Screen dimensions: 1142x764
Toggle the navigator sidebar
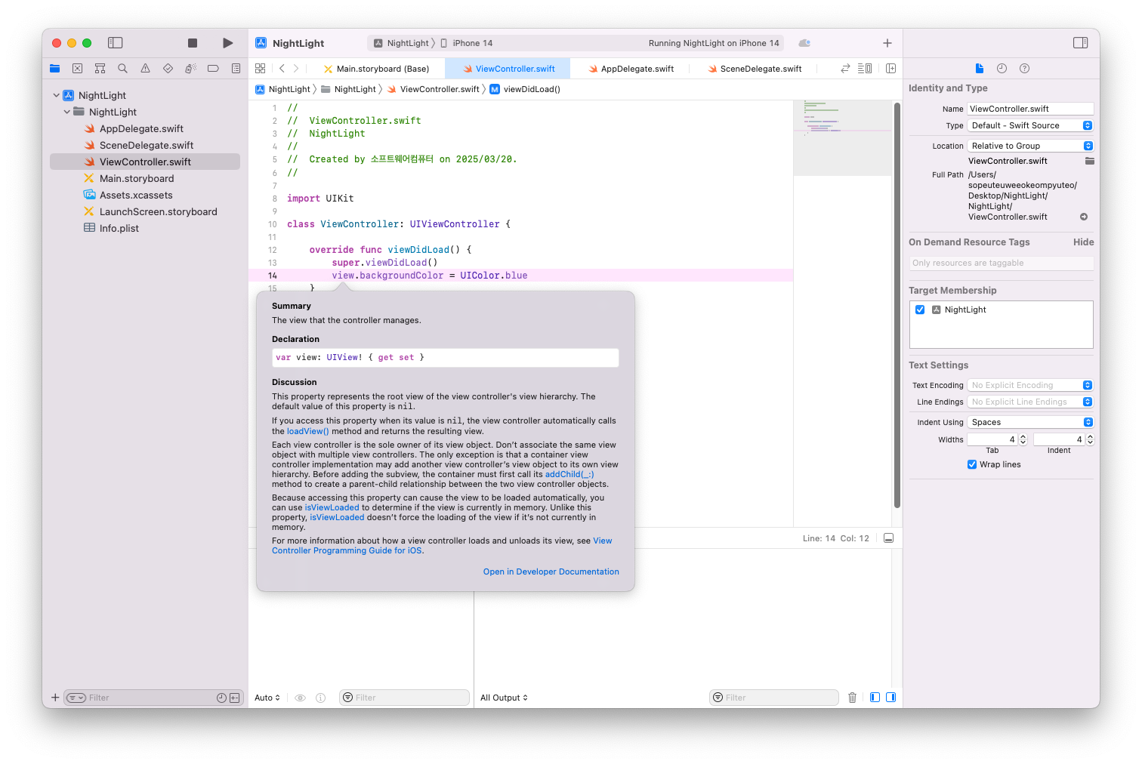(x=116, y=43)
